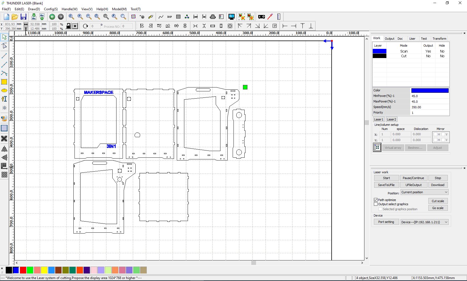Click the greyed Redo right arrow
Image resolution: width=467 pixels, height=281 pixels.
61,17
